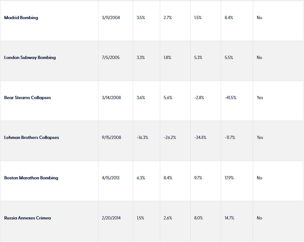Select the -41.5% value cell
304x242 pixels.
coord(230,98)
